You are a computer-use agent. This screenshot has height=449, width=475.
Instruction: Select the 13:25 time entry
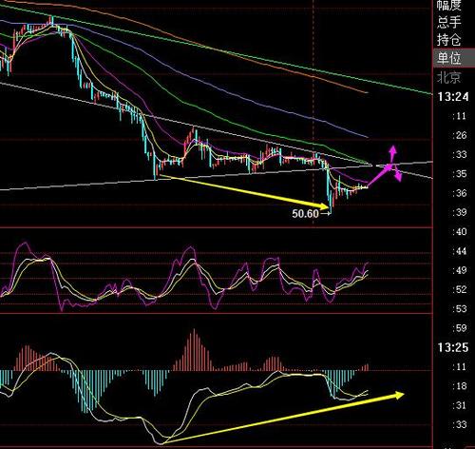tap(453, 348)
